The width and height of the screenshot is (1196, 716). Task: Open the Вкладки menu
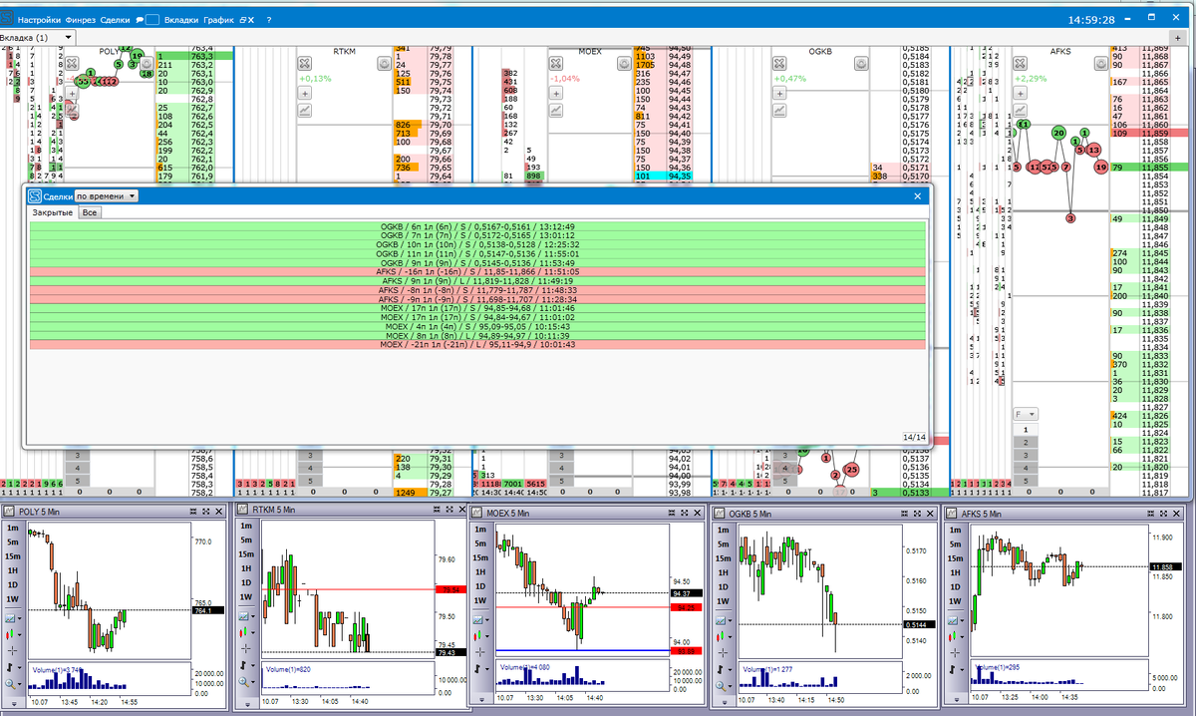coord(180,20)
